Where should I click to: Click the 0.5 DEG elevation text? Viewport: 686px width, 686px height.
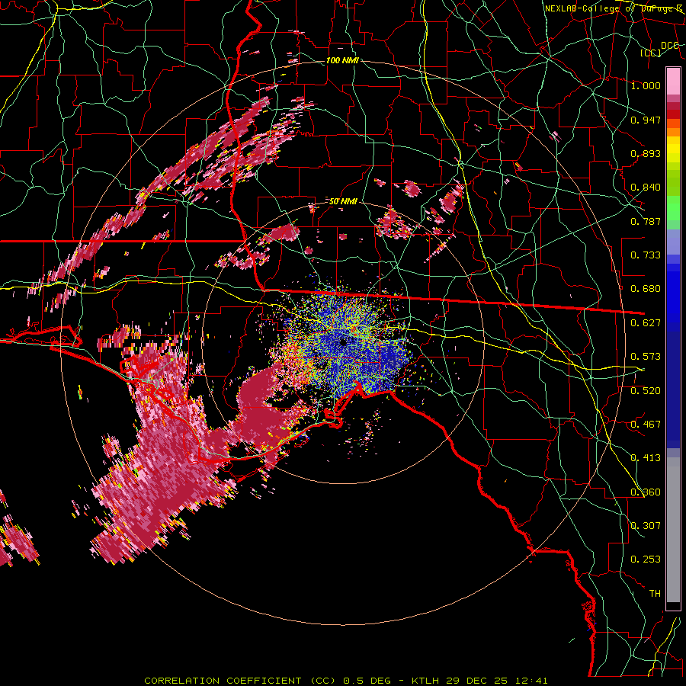coord(367,681)
